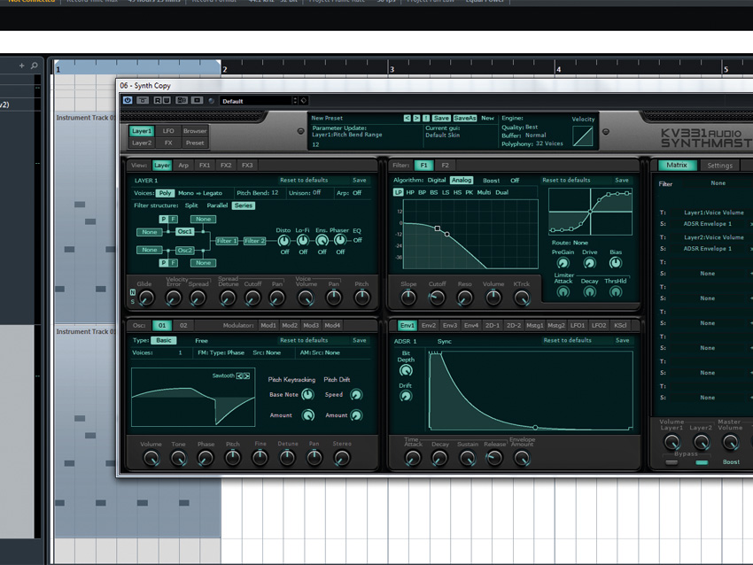Adjust the Bit Depth knob
This screenshot has width=753, height=565.
pyautogui.click(x=406, y=370)
